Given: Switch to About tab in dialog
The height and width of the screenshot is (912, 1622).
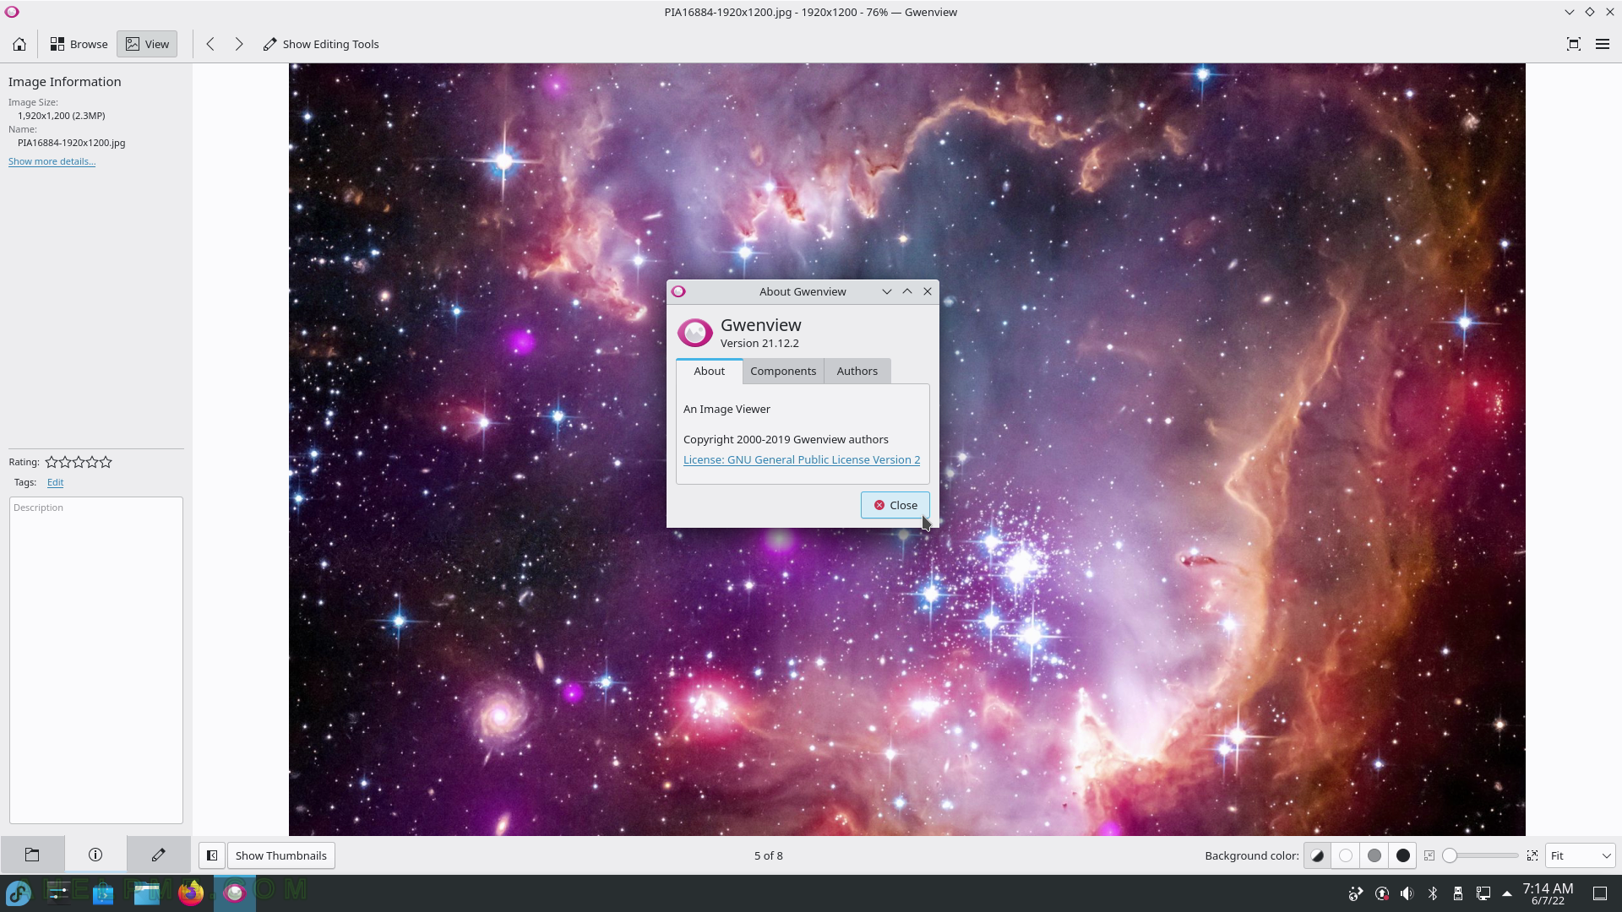Looking at the screenshot, I should coord(709,371).
